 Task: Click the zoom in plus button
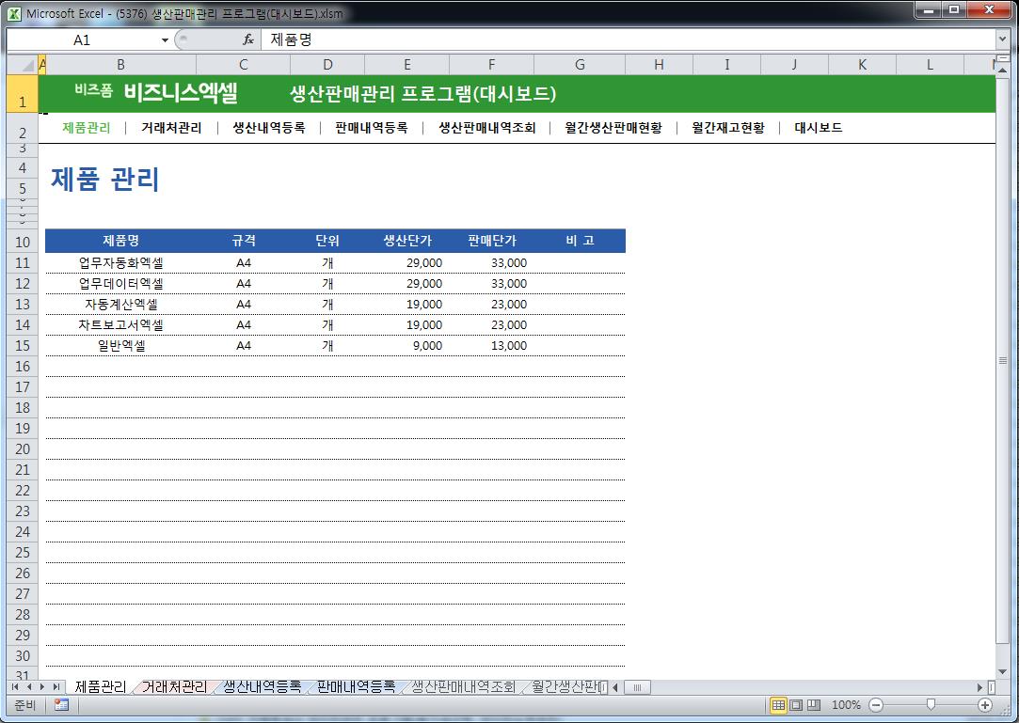[x=985, y=705]
